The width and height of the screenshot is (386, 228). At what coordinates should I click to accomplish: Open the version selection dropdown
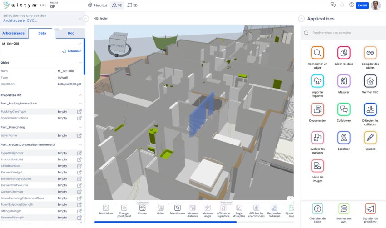coord(80,19)
